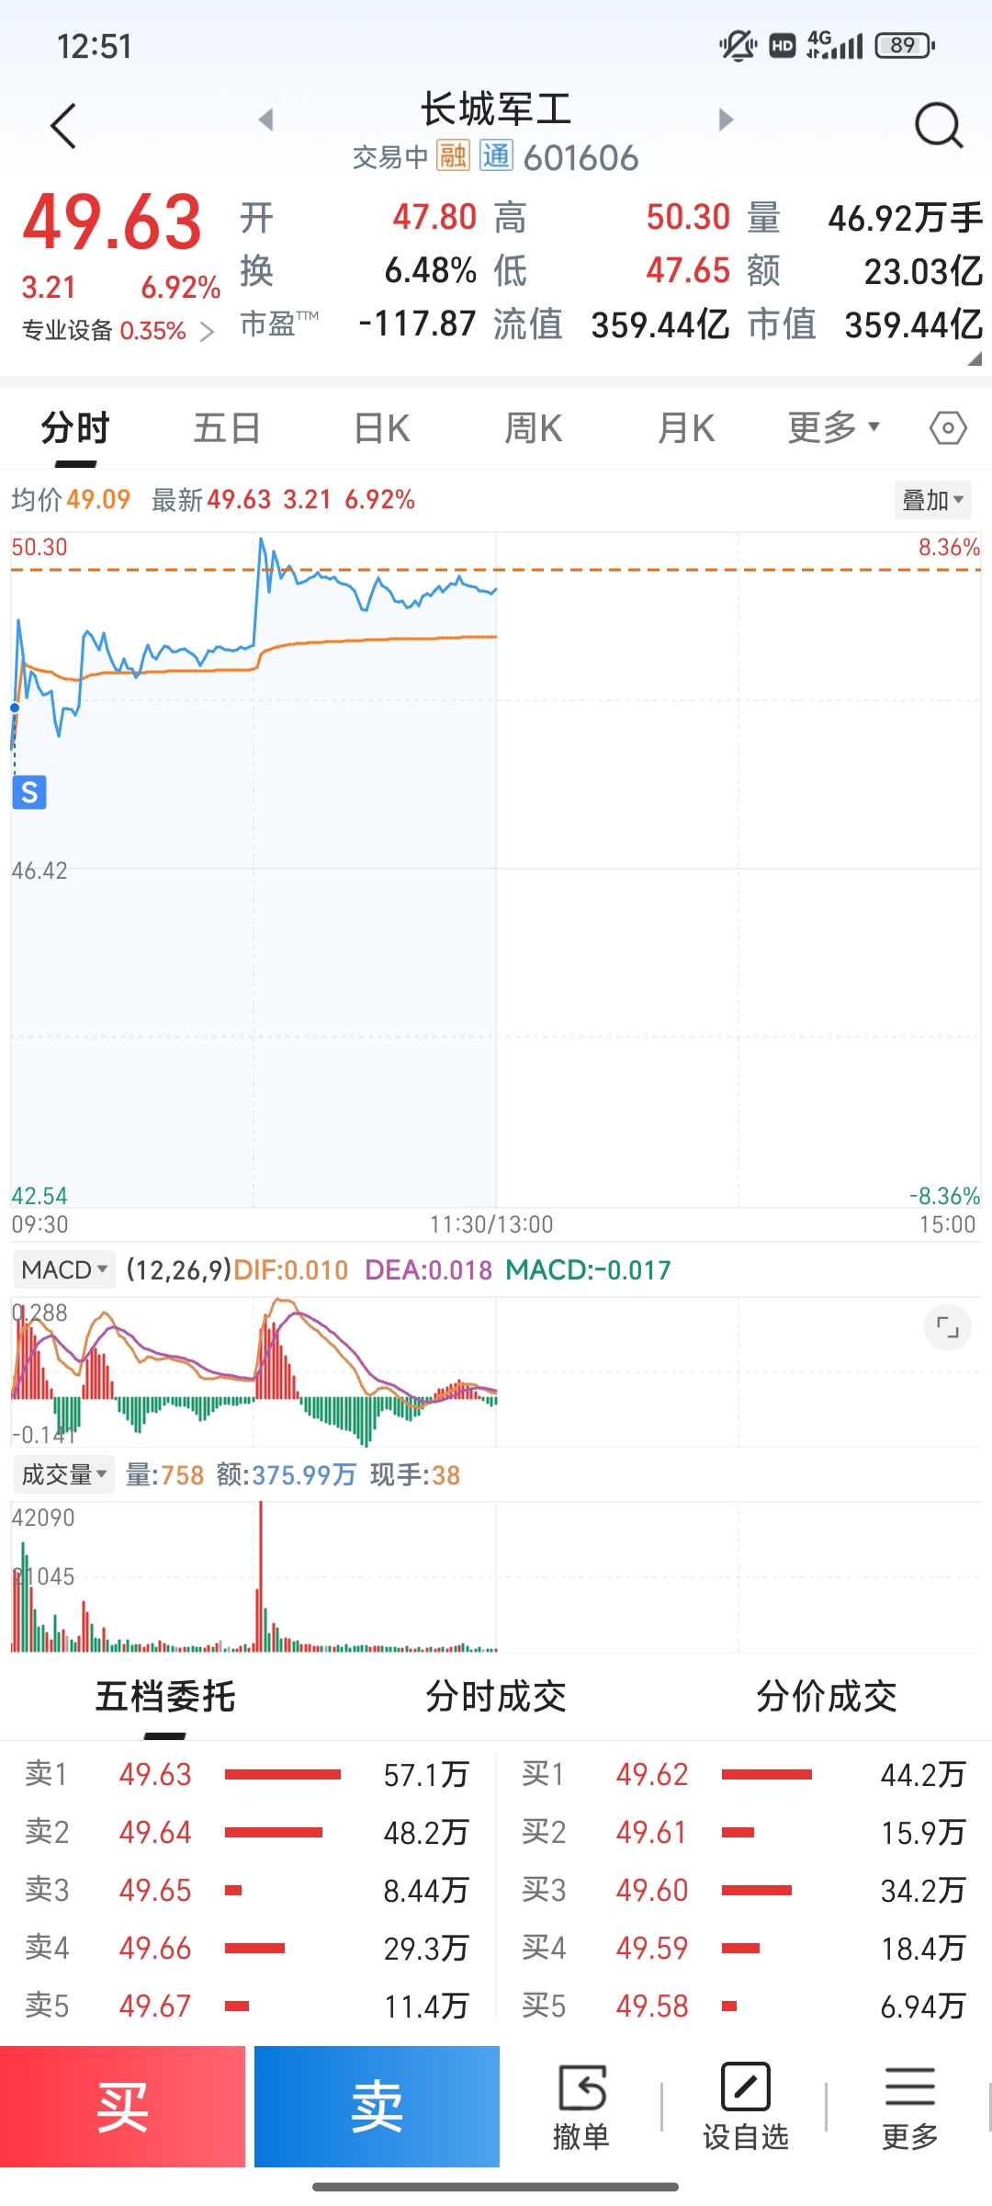
Task: Open chart settings hexagon icon
Action: 948,428
